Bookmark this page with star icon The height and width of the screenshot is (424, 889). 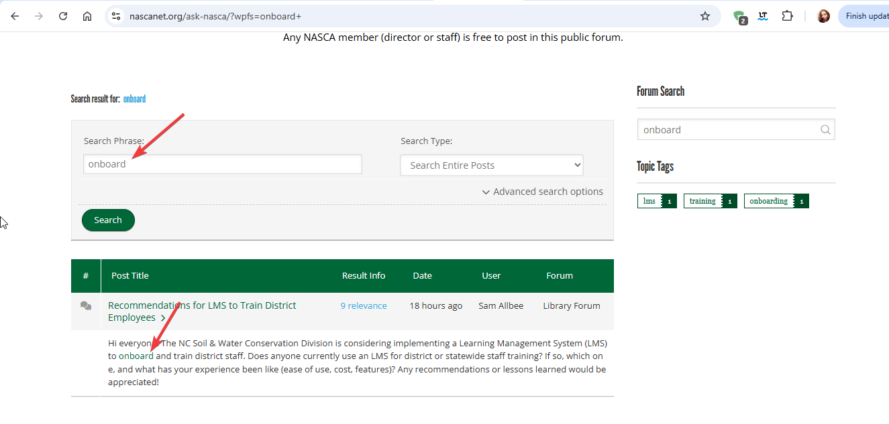[x=704, y=16]
